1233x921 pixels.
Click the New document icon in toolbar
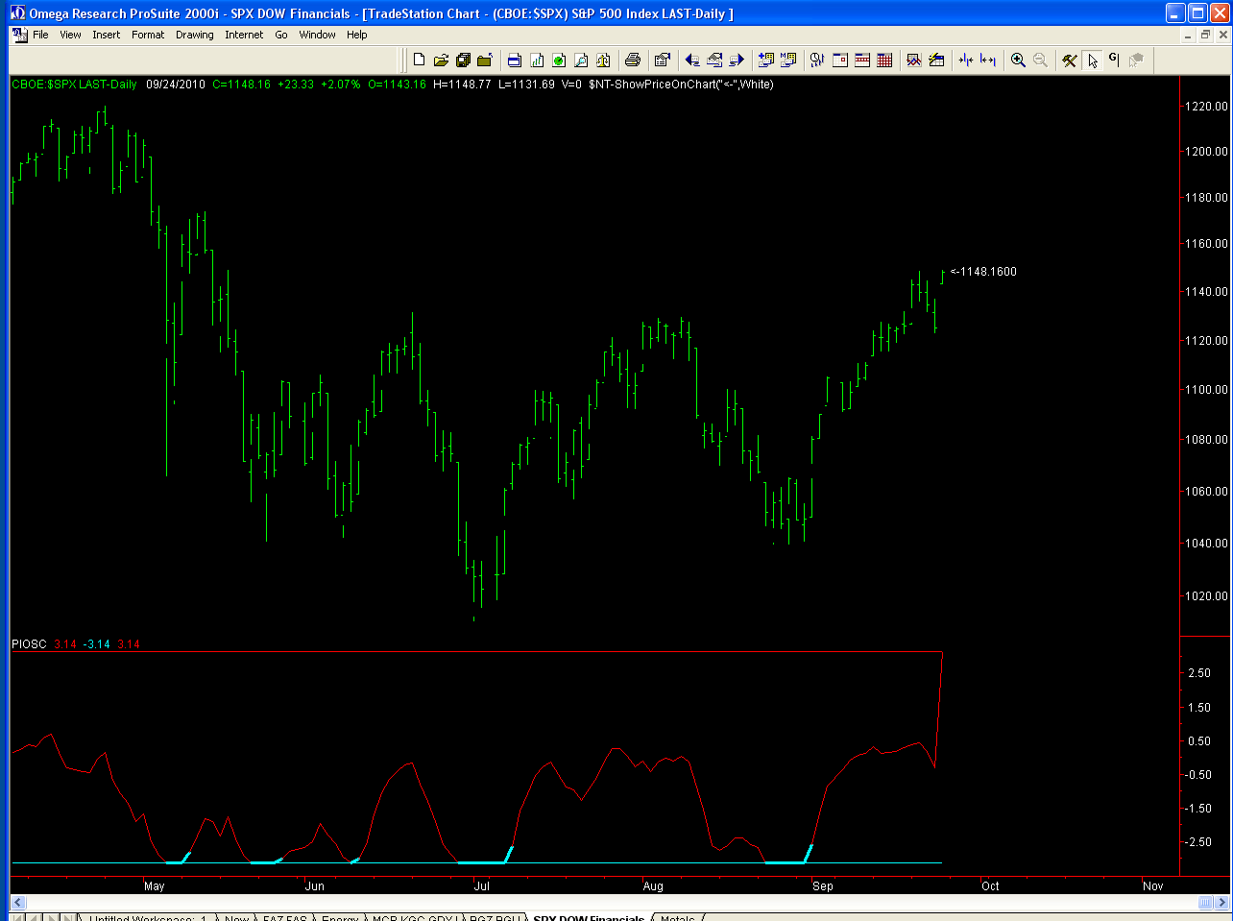click(419, 60)
